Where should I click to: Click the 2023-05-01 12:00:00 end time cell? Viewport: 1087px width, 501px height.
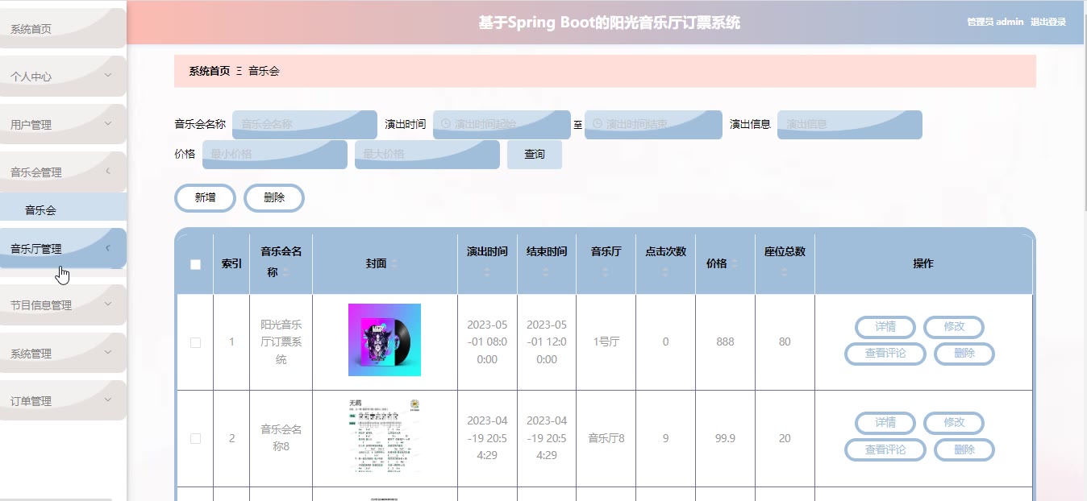click(x=547, y=342)
